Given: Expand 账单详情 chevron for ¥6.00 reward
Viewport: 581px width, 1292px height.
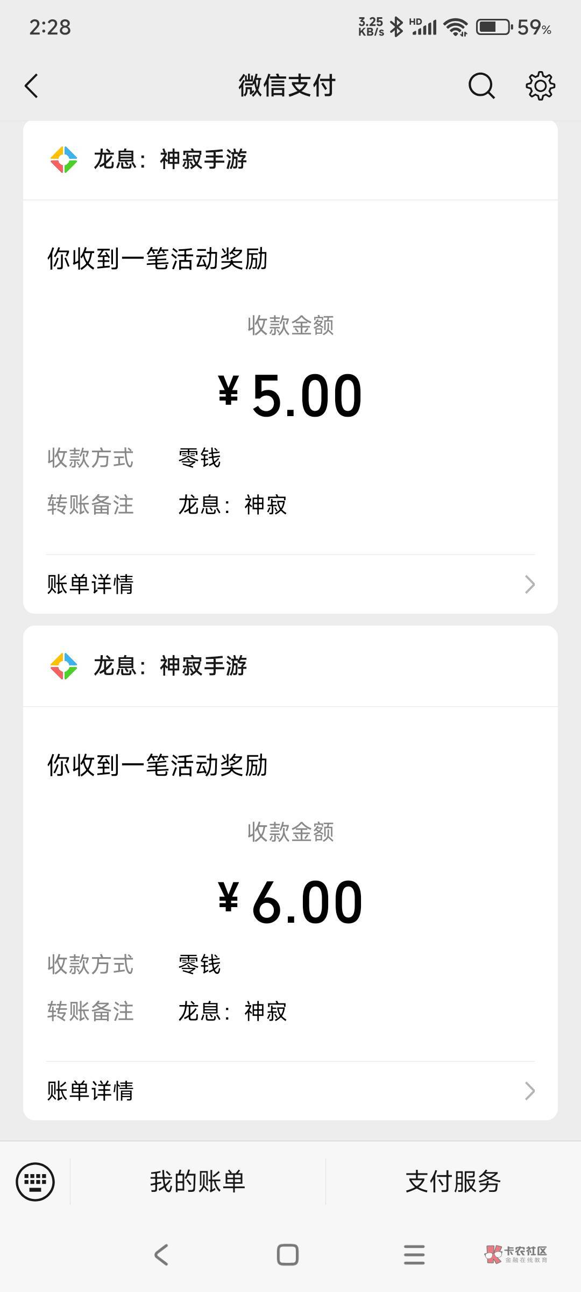Looking at the screenshot, I should coord(529,1091).
